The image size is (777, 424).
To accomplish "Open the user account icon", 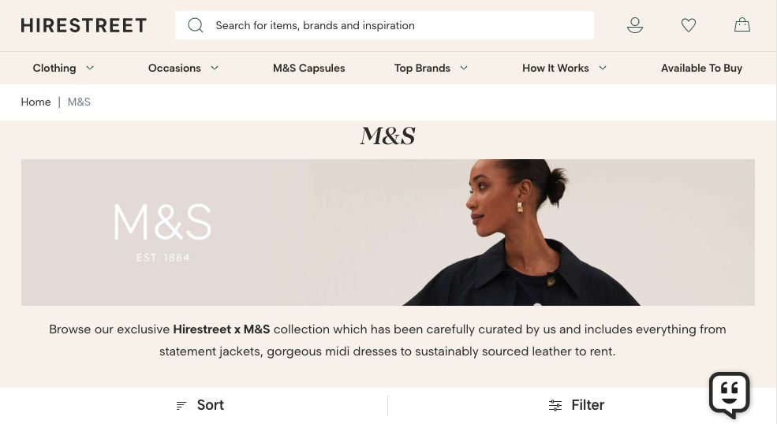I will [635, 25].
